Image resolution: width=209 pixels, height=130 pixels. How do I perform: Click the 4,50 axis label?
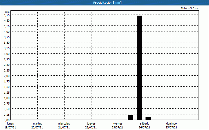pos(7,21)
